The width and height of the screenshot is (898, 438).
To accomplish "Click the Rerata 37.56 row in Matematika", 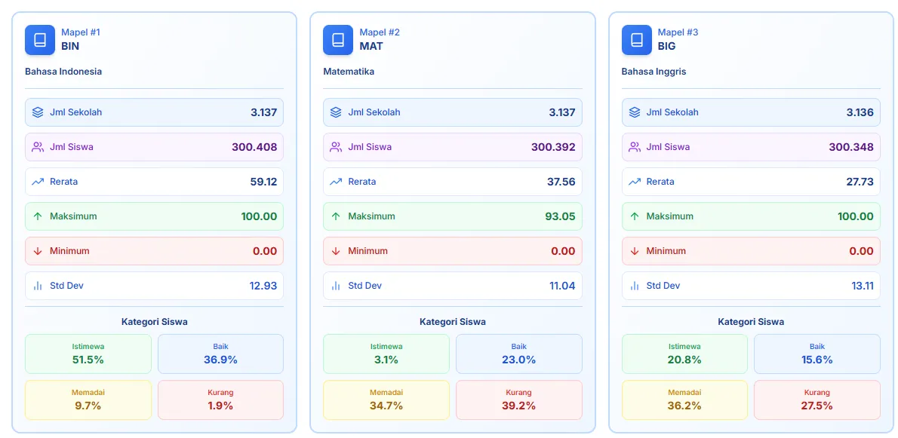I will click(452, 182).
